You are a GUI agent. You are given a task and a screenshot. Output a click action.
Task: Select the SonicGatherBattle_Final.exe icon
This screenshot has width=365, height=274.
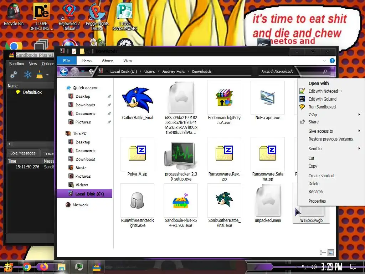224,200
